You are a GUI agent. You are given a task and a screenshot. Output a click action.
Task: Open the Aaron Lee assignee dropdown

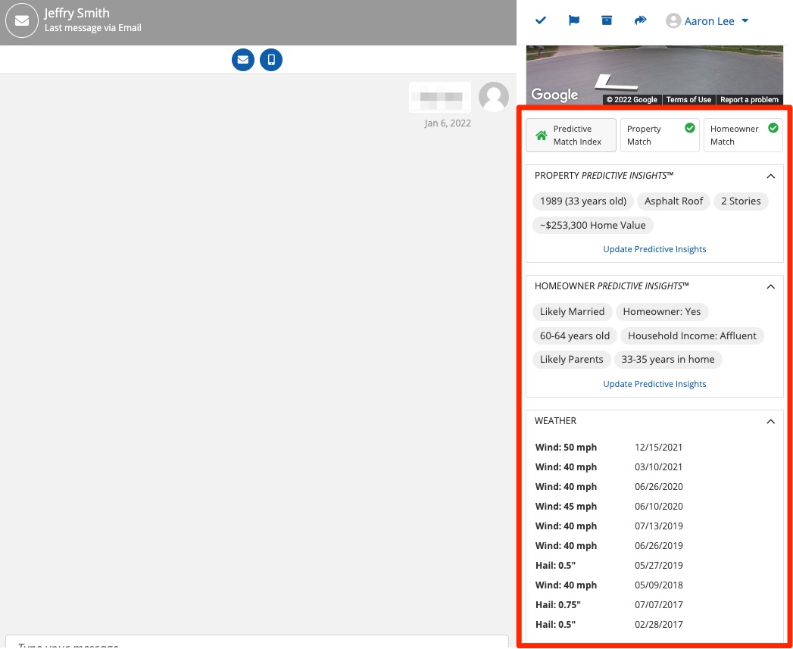pos(707,21)
